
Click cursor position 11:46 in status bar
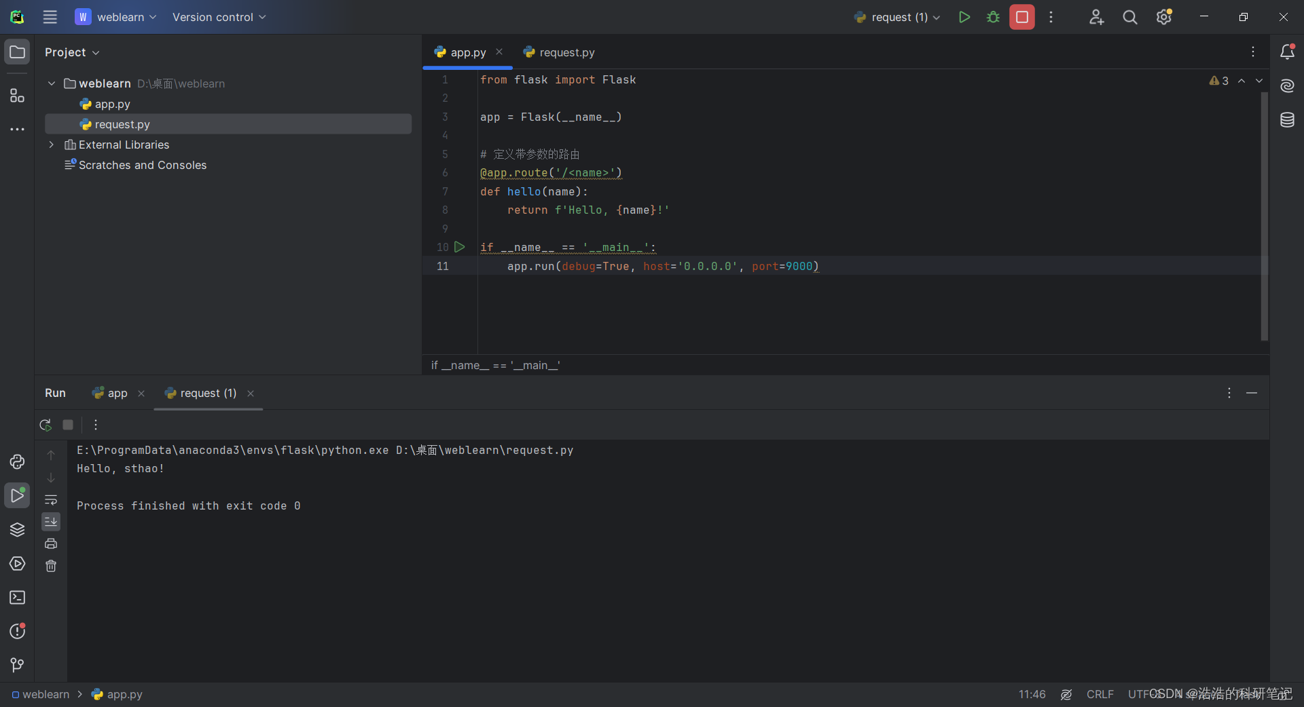(x=1032, y=694)
